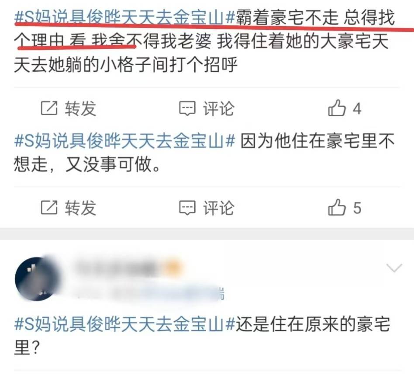Open the post text about 霸着豪宅不走
The width and height of the screenshot is (414, 376).
(205, 41)
